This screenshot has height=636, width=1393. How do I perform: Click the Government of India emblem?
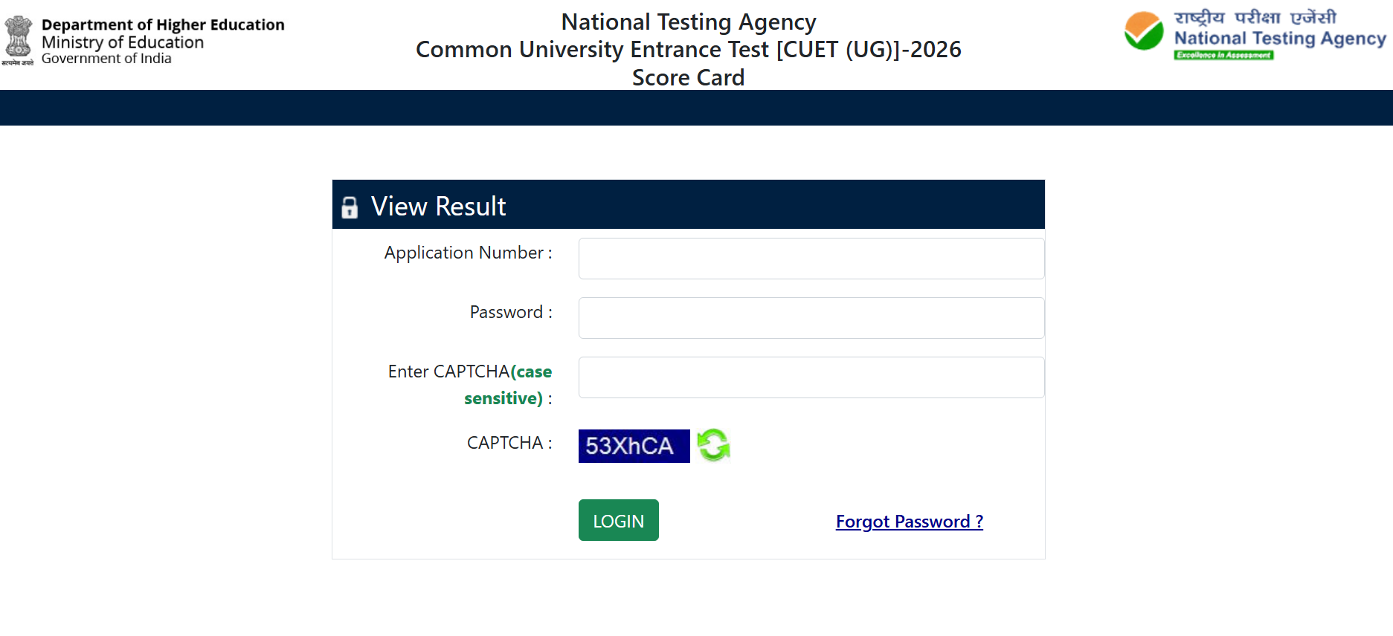pyautogui.click(x=19, y=40)
